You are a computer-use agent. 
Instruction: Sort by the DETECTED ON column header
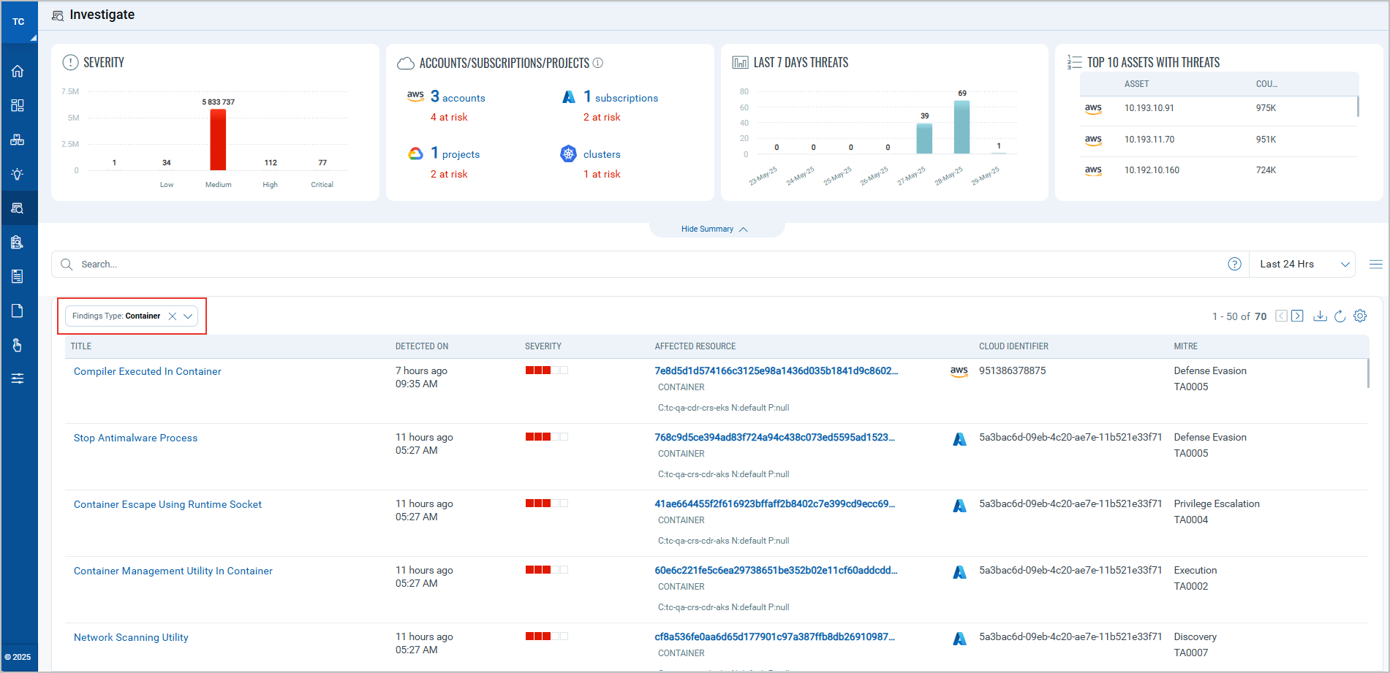[x=422, y=346]
